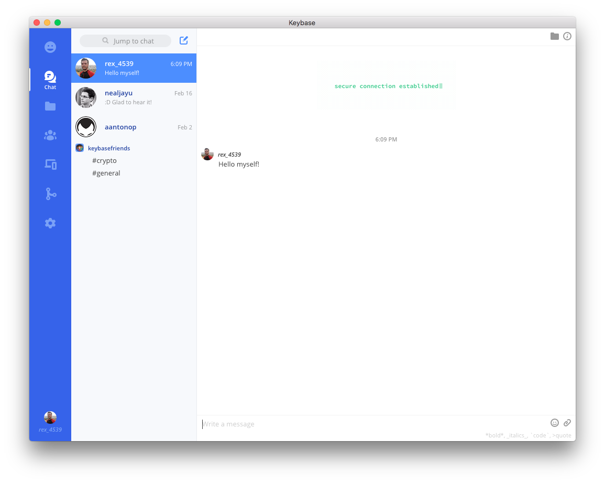Click the Jump to chat search field
The height and width of the screenshot is (483, 605).
(125, 40)
